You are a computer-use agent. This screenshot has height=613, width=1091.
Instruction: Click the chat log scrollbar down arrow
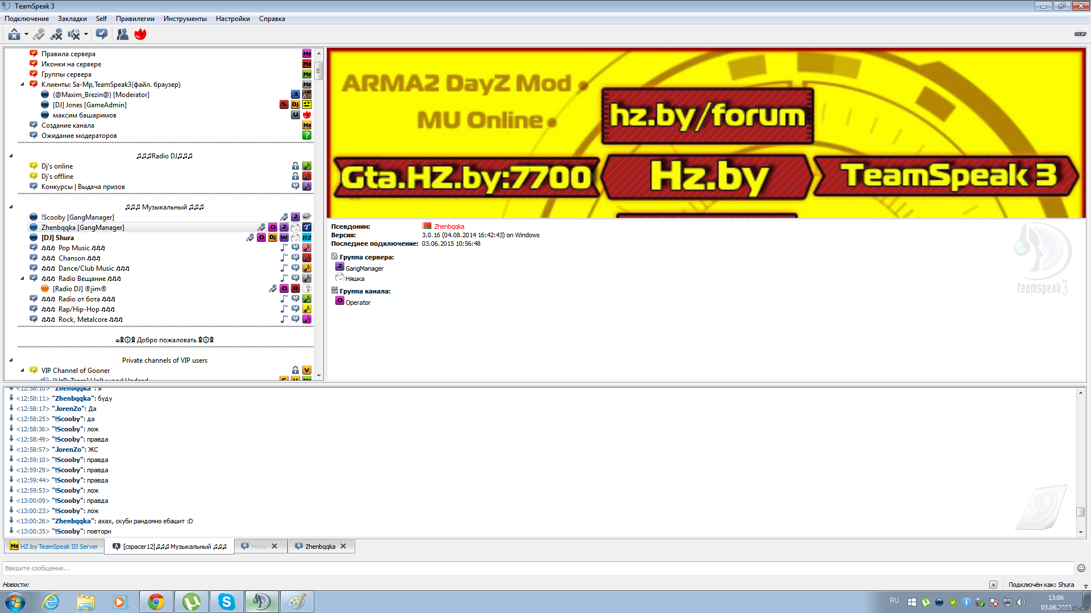1081,532
